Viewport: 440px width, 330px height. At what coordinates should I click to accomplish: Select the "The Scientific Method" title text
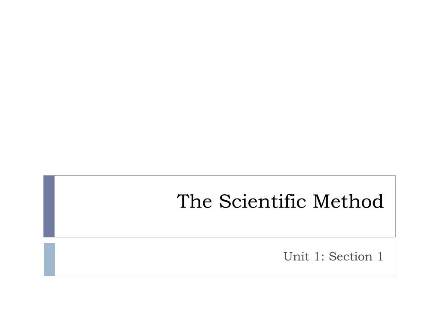[x=280, y=201]
